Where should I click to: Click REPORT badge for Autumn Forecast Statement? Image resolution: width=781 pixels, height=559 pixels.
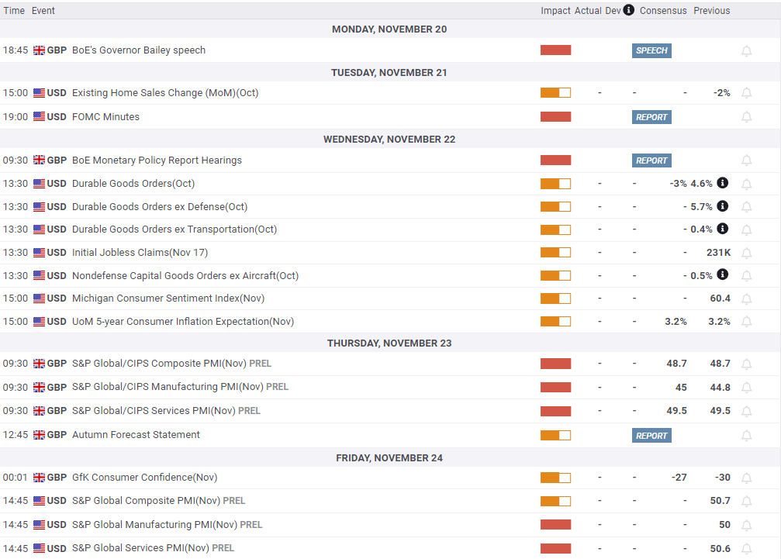pos(651,436)
